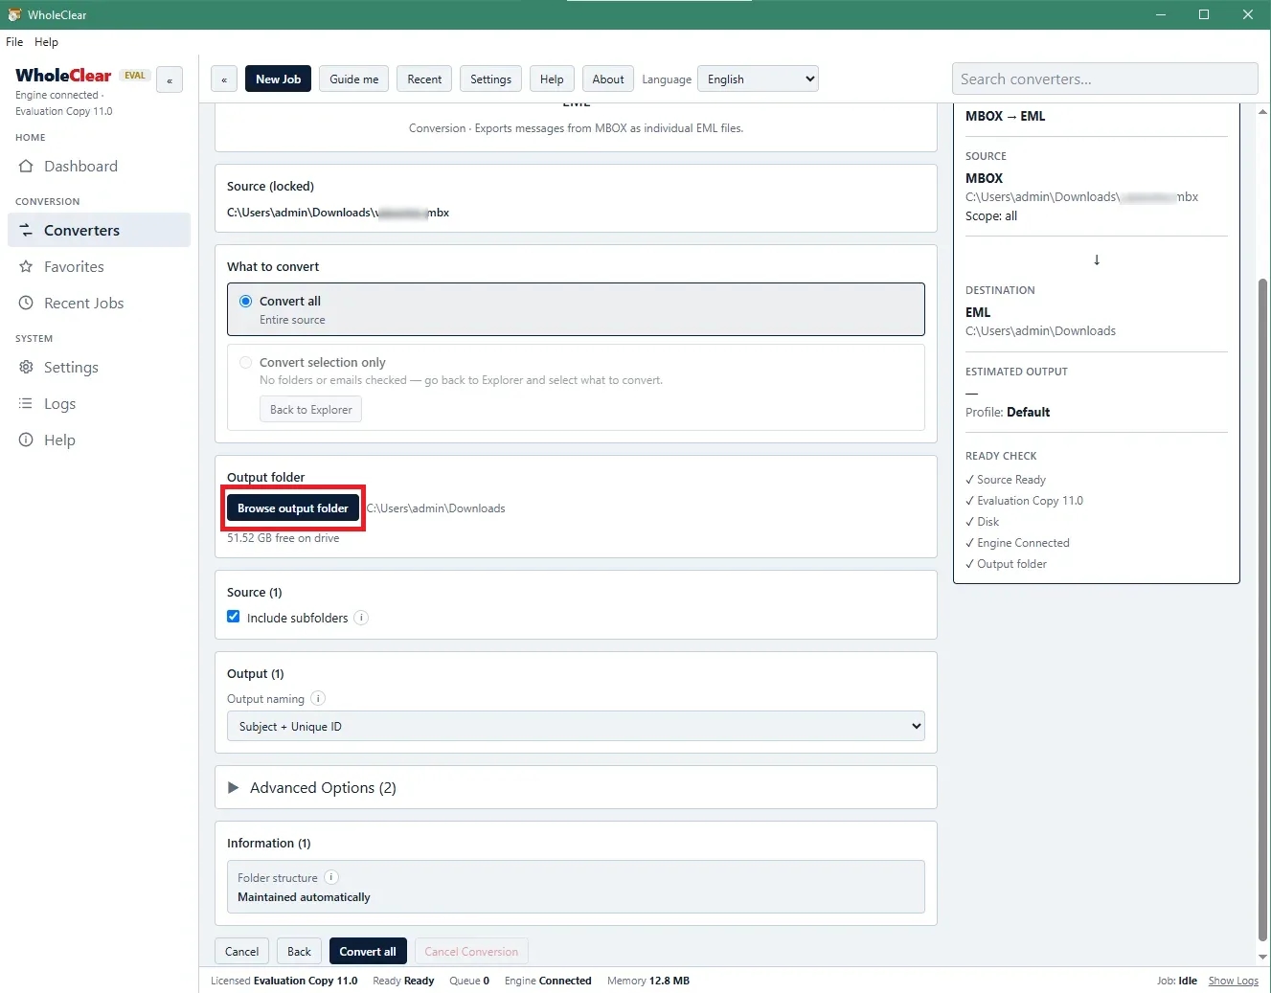This screenshot has height=993, width=1271.
Task: Click the Favorites star icon
Action: coord(26,267)
